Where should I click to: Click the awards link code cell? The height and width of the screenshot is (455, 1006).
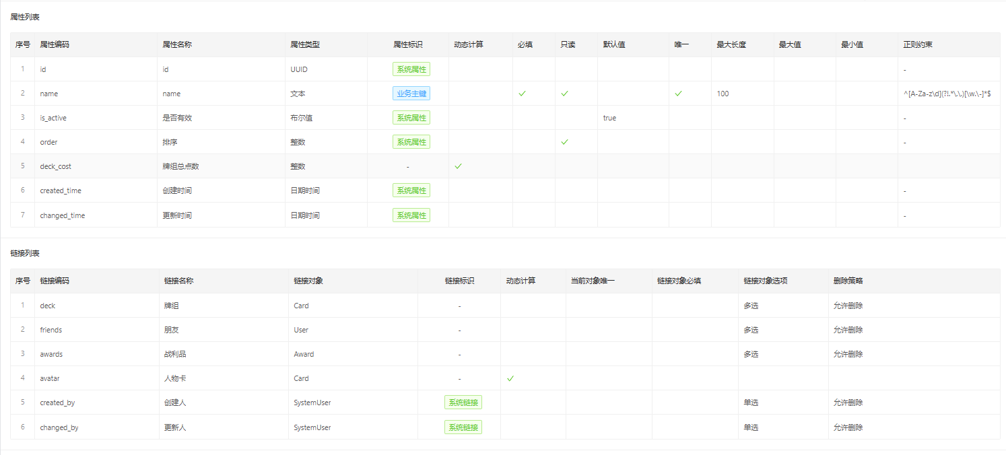[51, 354]
